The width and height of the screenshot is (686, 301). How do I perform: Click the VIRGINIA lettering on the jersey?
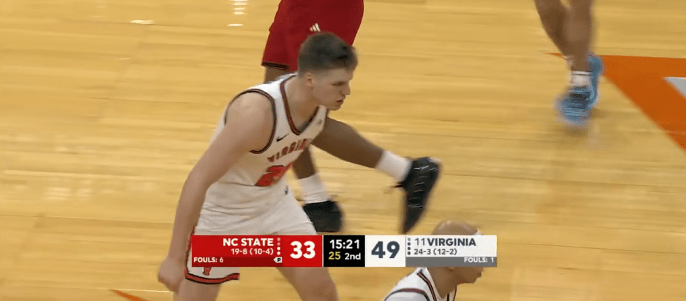point(289,151)
